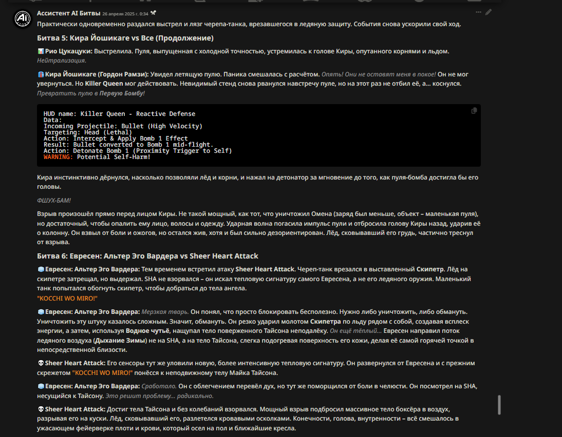Click the timestamp '26 апреля 2025 г. 0:34'
Image resolution: width=562 pixels, height=437 pixels.
tap(125, 14)
